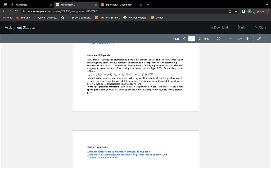Zoom in on the document
The height and width of the screenshot is (169, 271).
pyautogui.click(x=247, y=39)
